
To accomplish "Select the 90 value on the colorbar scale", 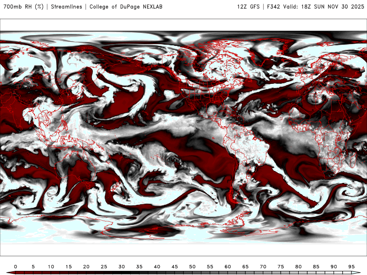I will coord(334,267).
